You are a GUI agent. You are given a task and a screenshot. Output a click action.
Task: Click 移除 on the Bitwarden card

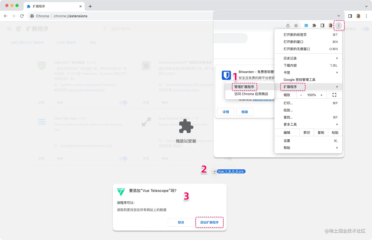pos(245,112)
